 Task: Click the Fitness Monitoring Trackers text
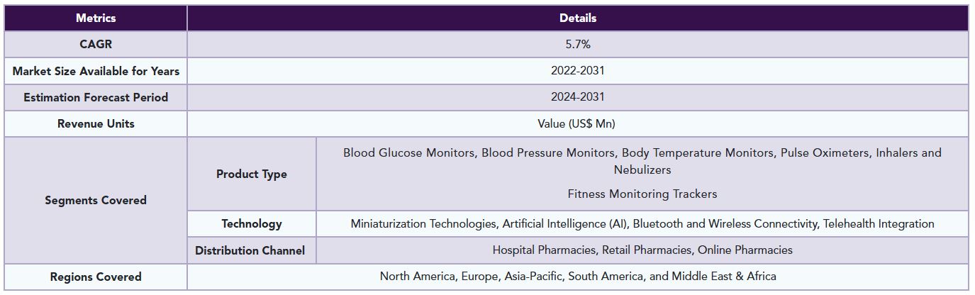(642, 194)
